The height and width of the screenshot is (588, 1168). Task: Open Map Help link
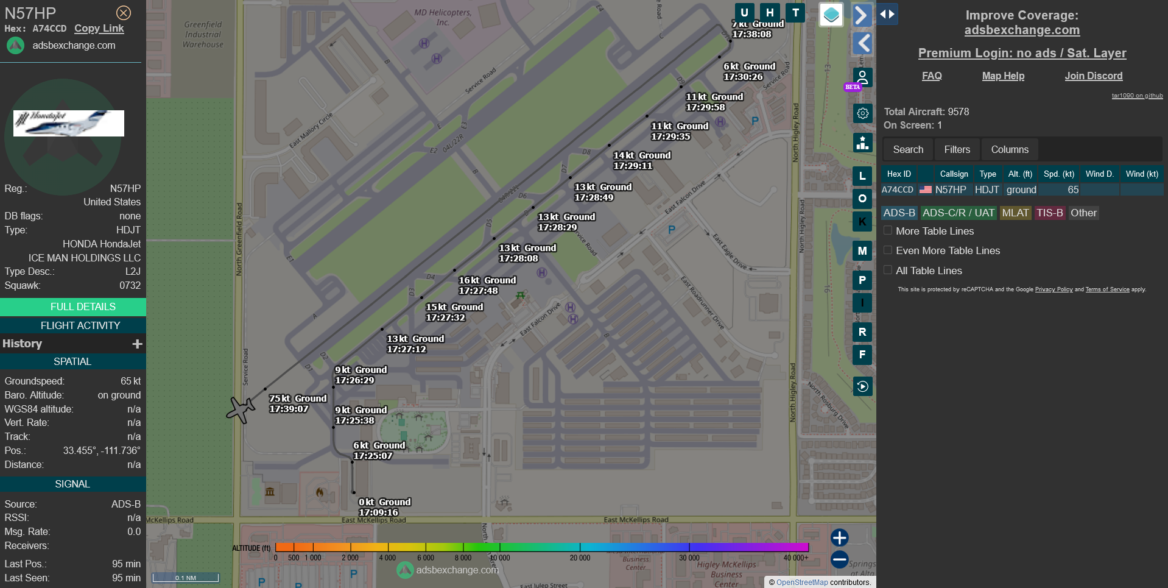[1003, 76]
